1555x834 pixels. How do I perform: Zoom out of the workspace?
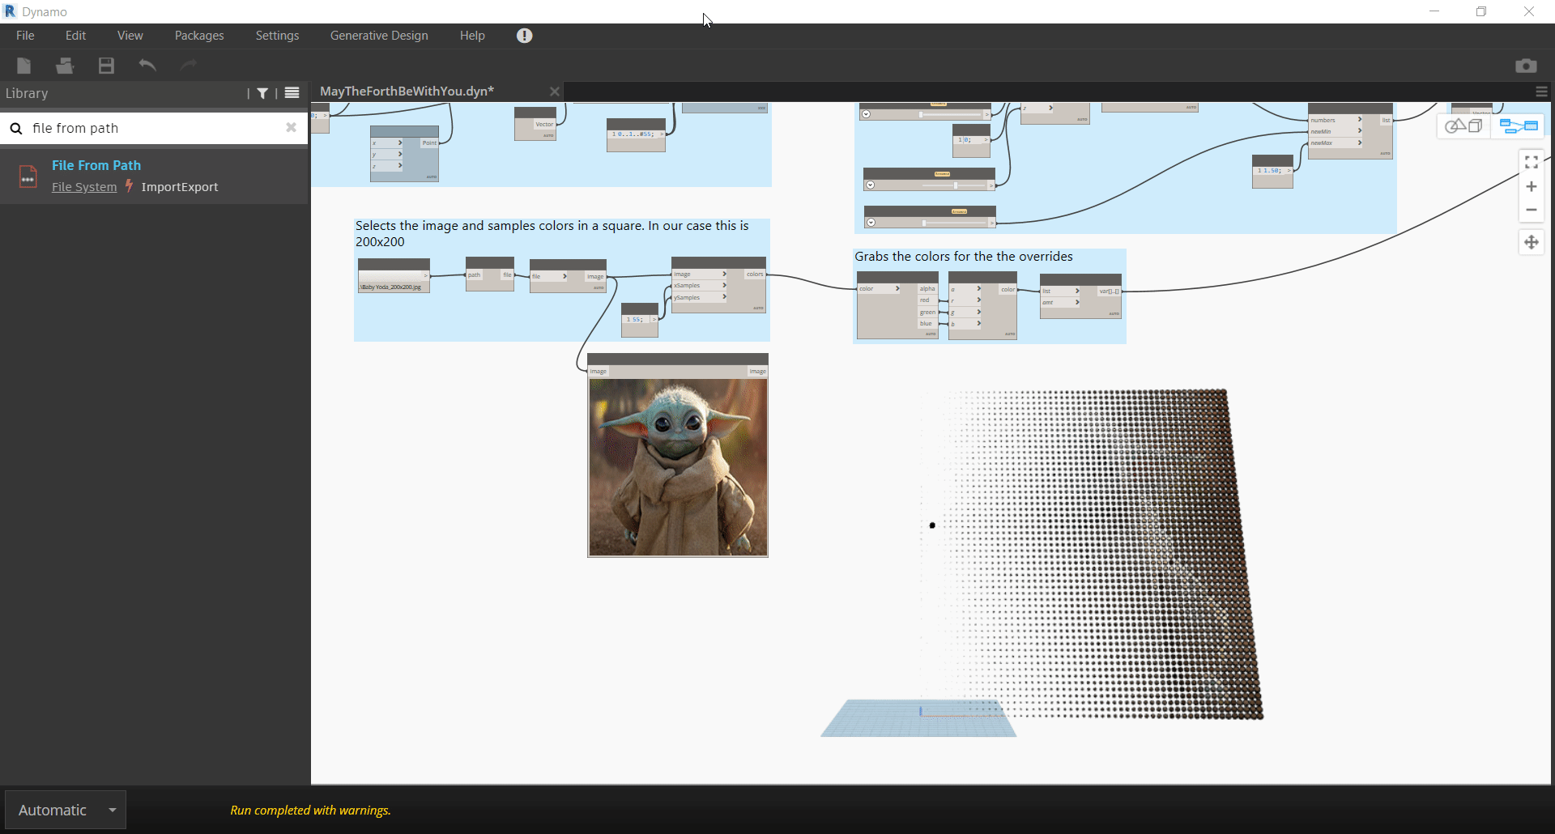pos(1532,210)
